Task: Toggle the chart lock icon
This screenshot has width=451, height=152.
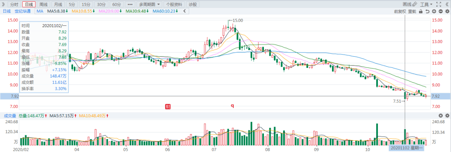Action: [x=421, y=12]
